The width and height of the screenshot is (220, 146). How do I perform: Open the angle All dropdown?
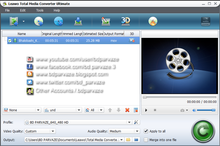[x=94, y=110]
